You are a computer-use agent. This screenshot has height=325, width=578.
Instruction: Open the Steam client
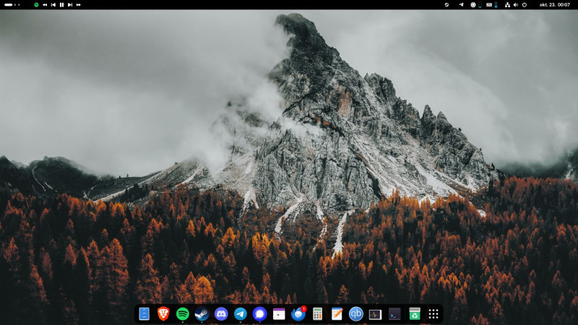pos(202,314)
